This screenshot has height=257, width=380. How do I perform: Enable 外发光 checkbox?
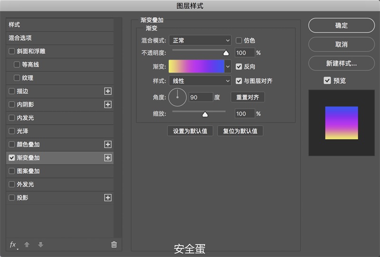click(11, 184)
